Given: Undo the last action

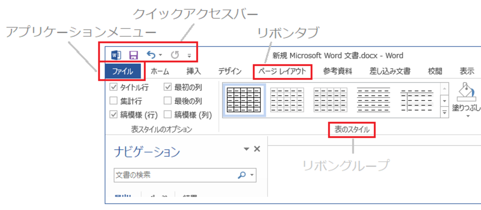Looking at the screenshot, I should pyautogui.click(x=151, y=55).
